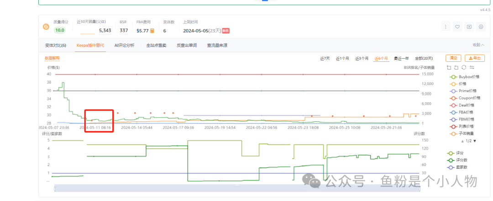493x201 pixels.
Task: Select the 近3个月 time range
Action: click(362, 58)
